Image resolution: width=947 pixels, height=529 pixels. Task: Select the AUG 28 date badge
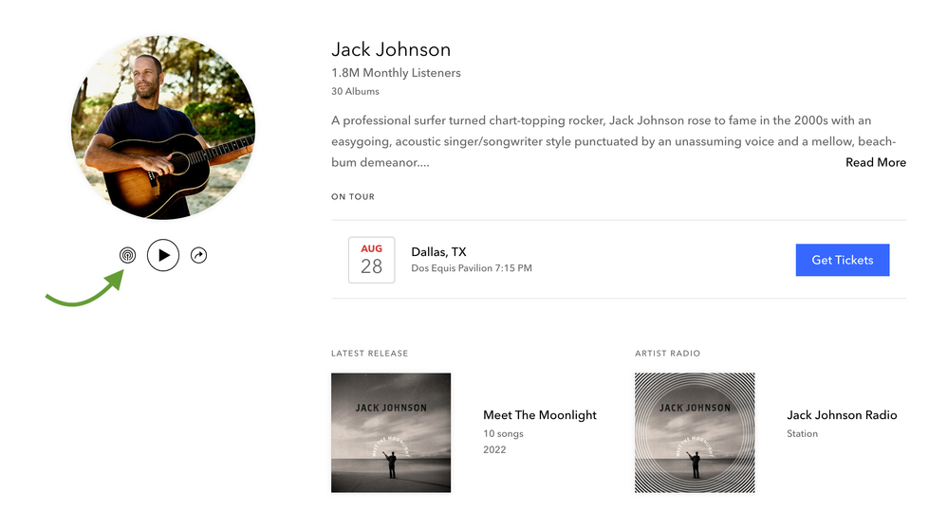click(371, 260)
